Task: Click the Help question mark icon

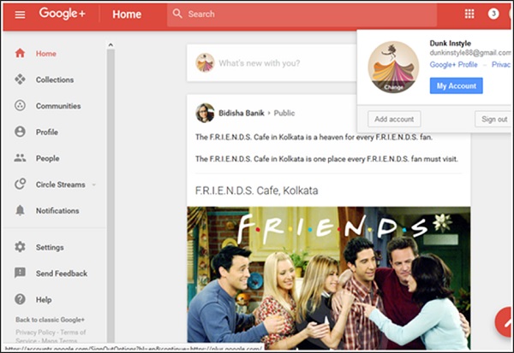Action: (20, 300)
